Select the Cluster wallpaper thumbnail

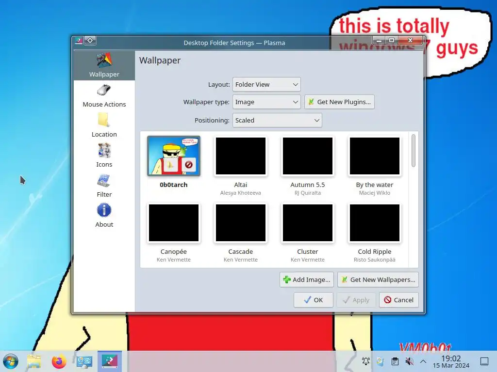(307, 223)
